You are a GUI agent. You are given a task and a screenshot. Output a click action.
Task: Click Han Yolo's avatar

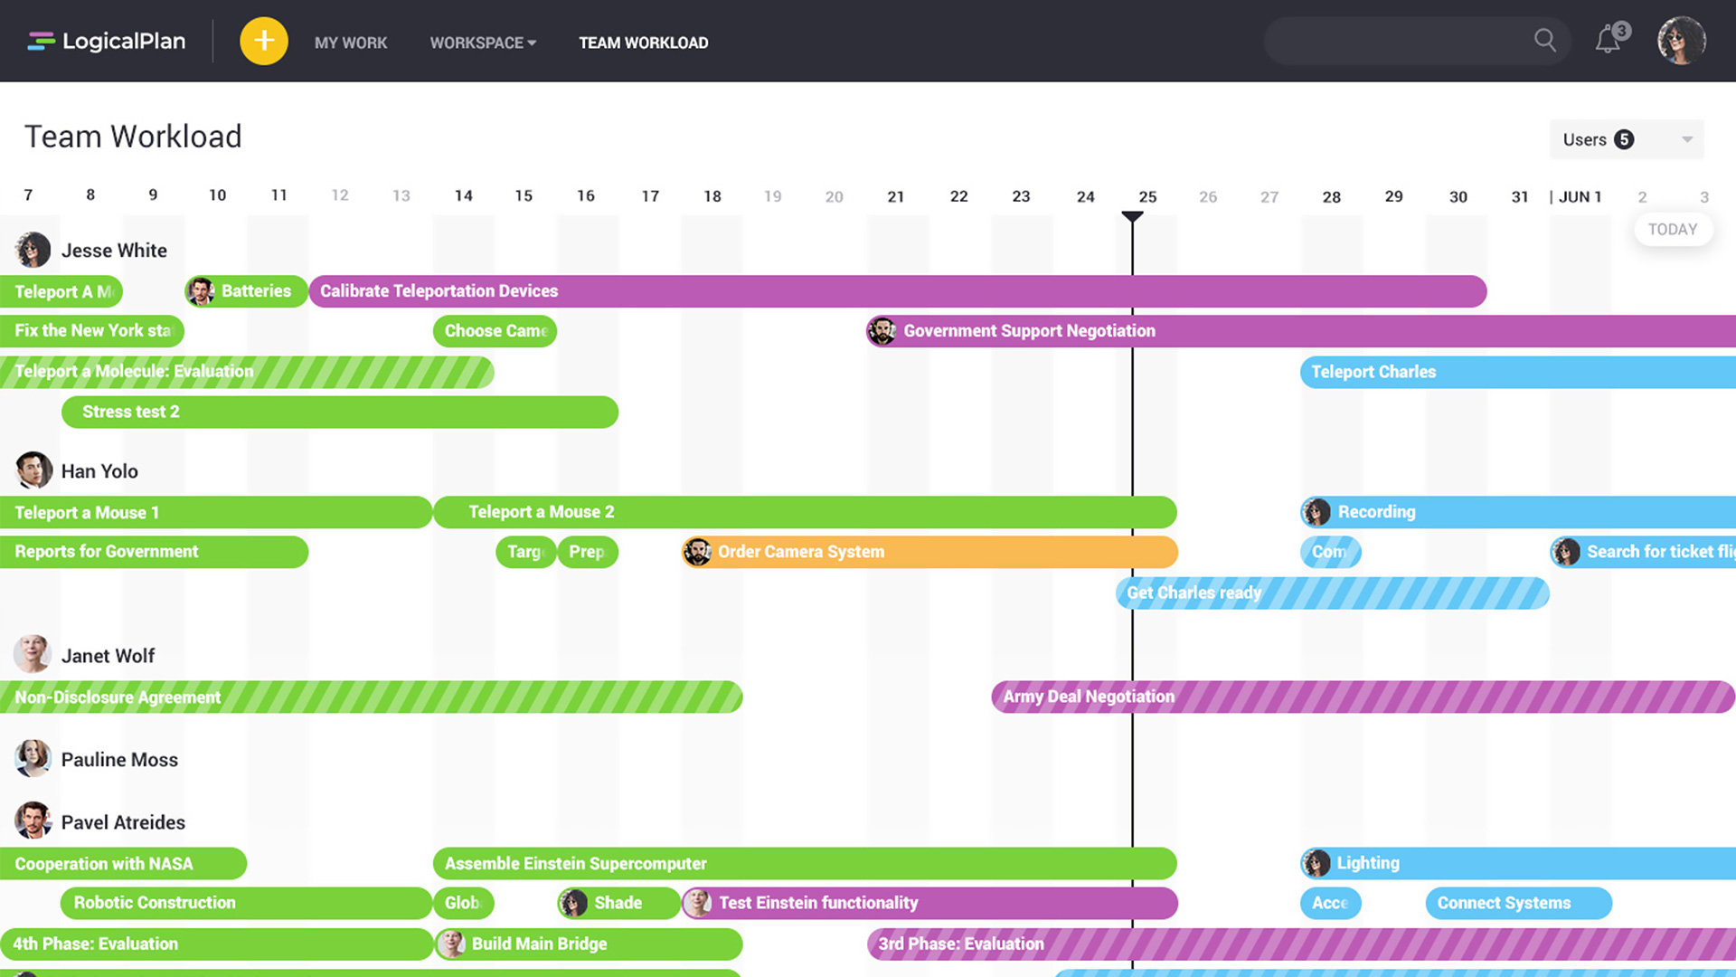point(33,470)
